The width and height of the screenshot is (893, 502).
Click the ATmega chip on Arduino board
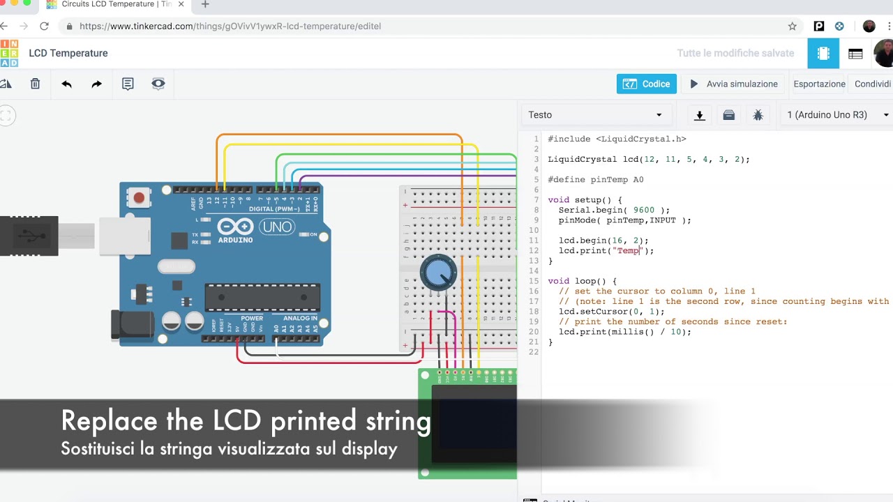point(262,296)
